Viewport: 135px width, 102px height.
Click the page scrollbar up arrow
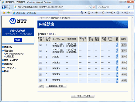click(x=132, y=17)
